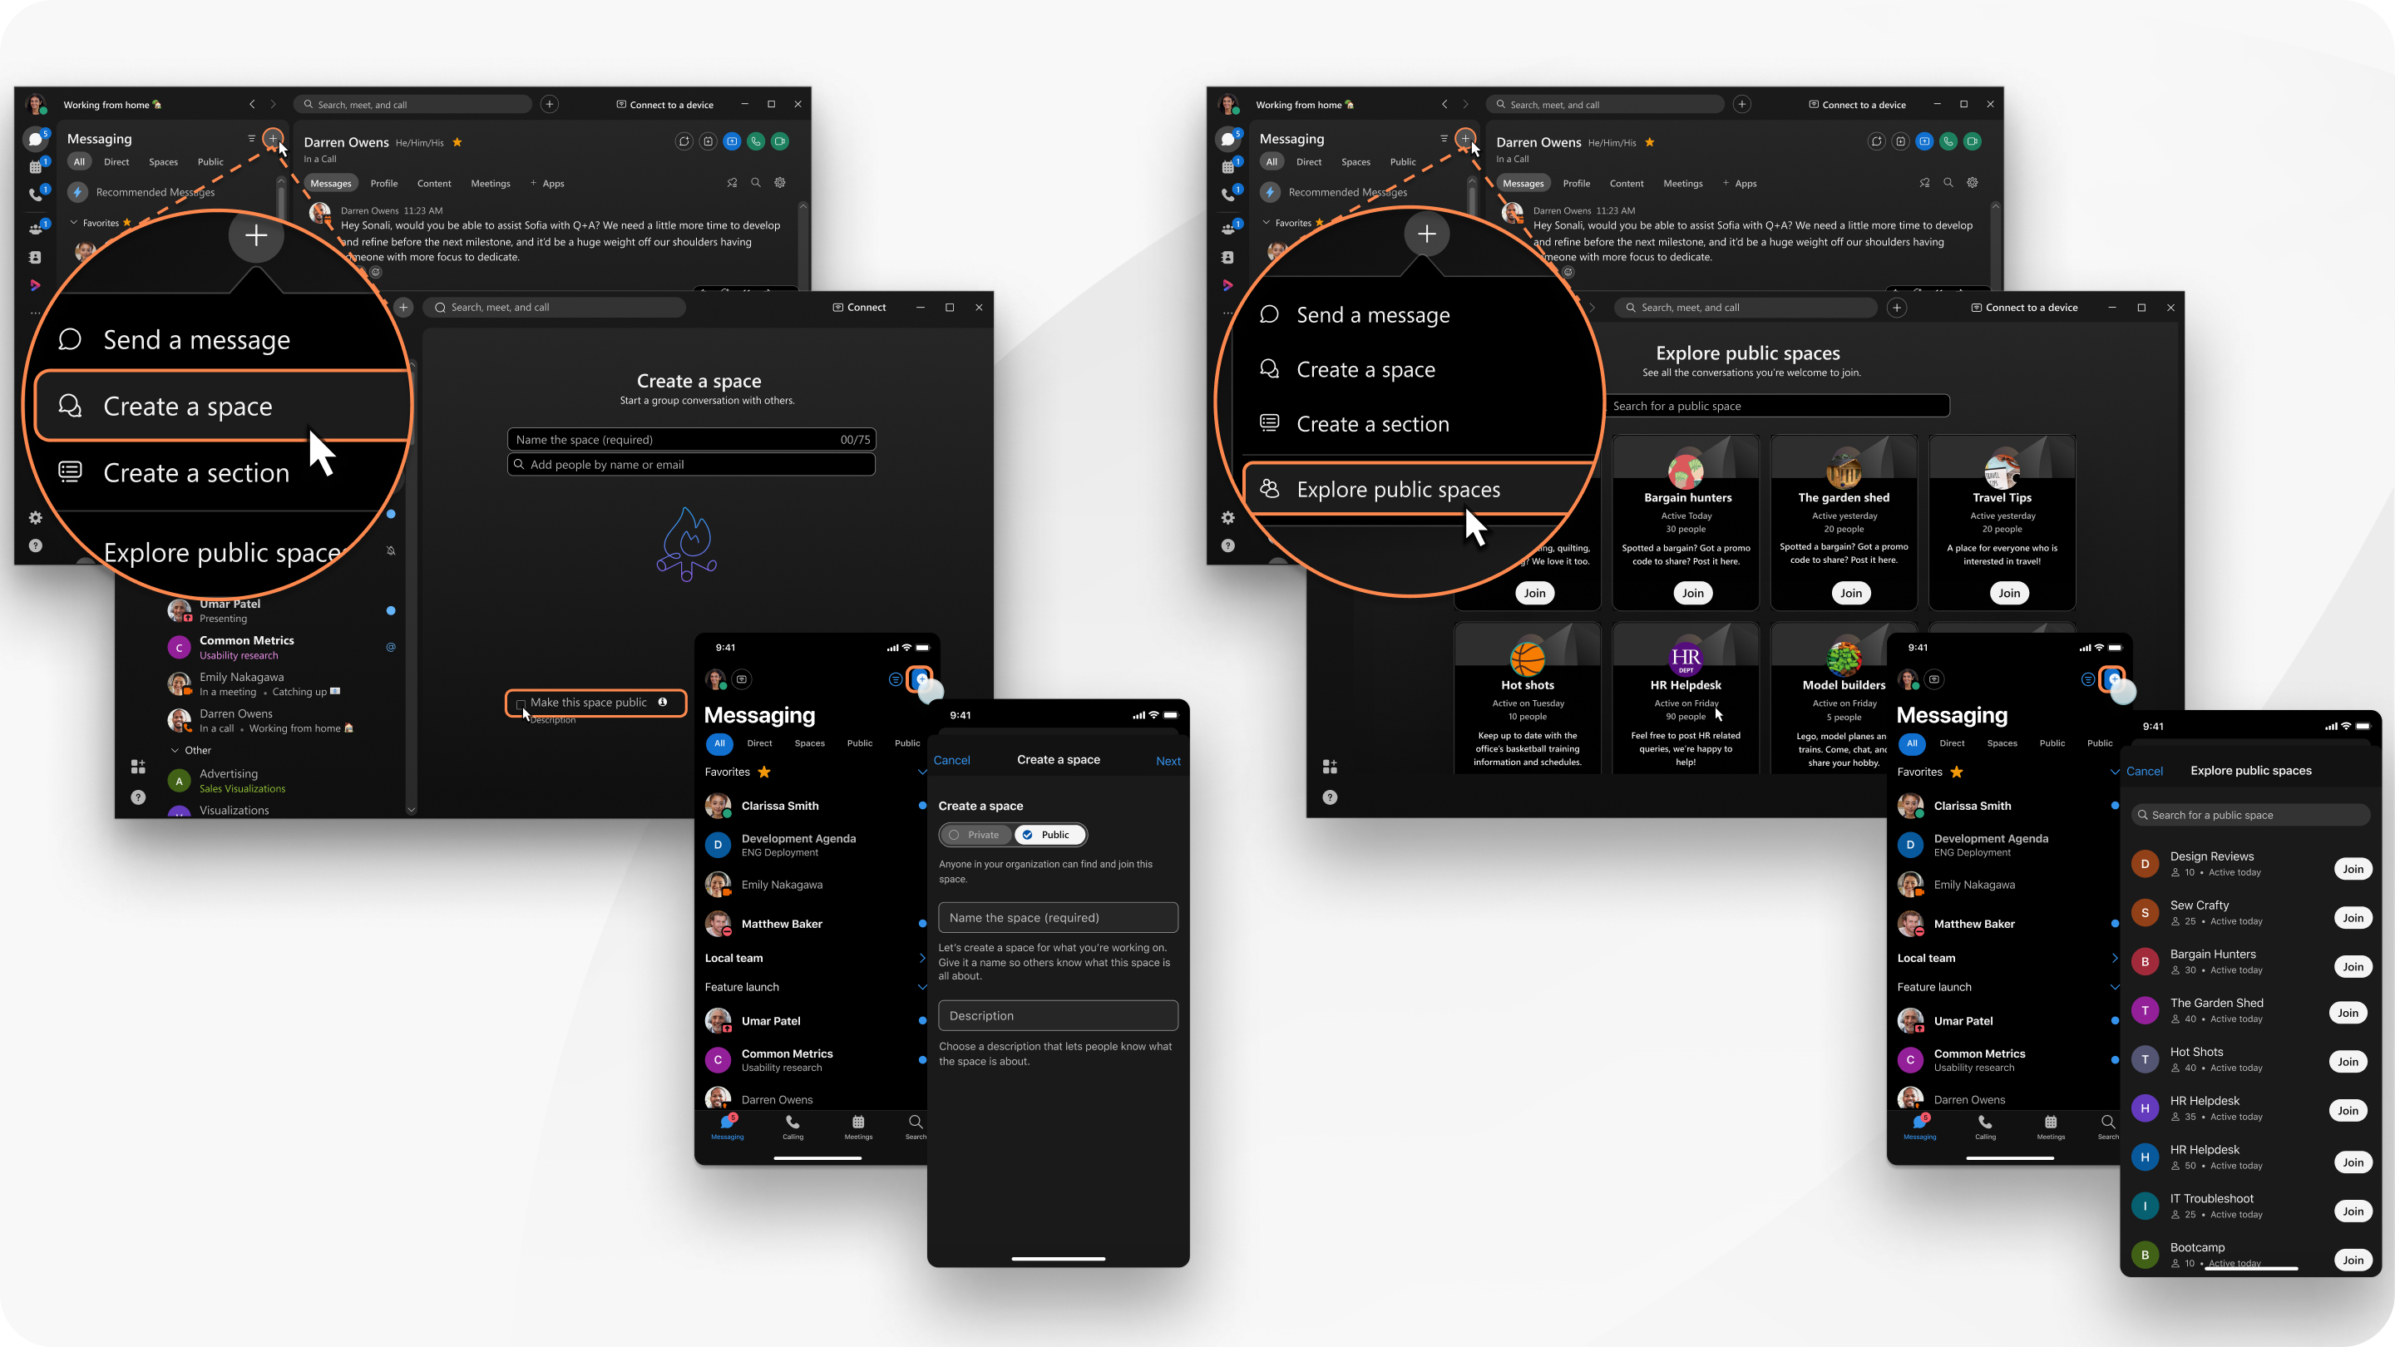This screenshot has height=1347, width=2395.
Task: Select the Create a space icon
Action: [71, 407]
